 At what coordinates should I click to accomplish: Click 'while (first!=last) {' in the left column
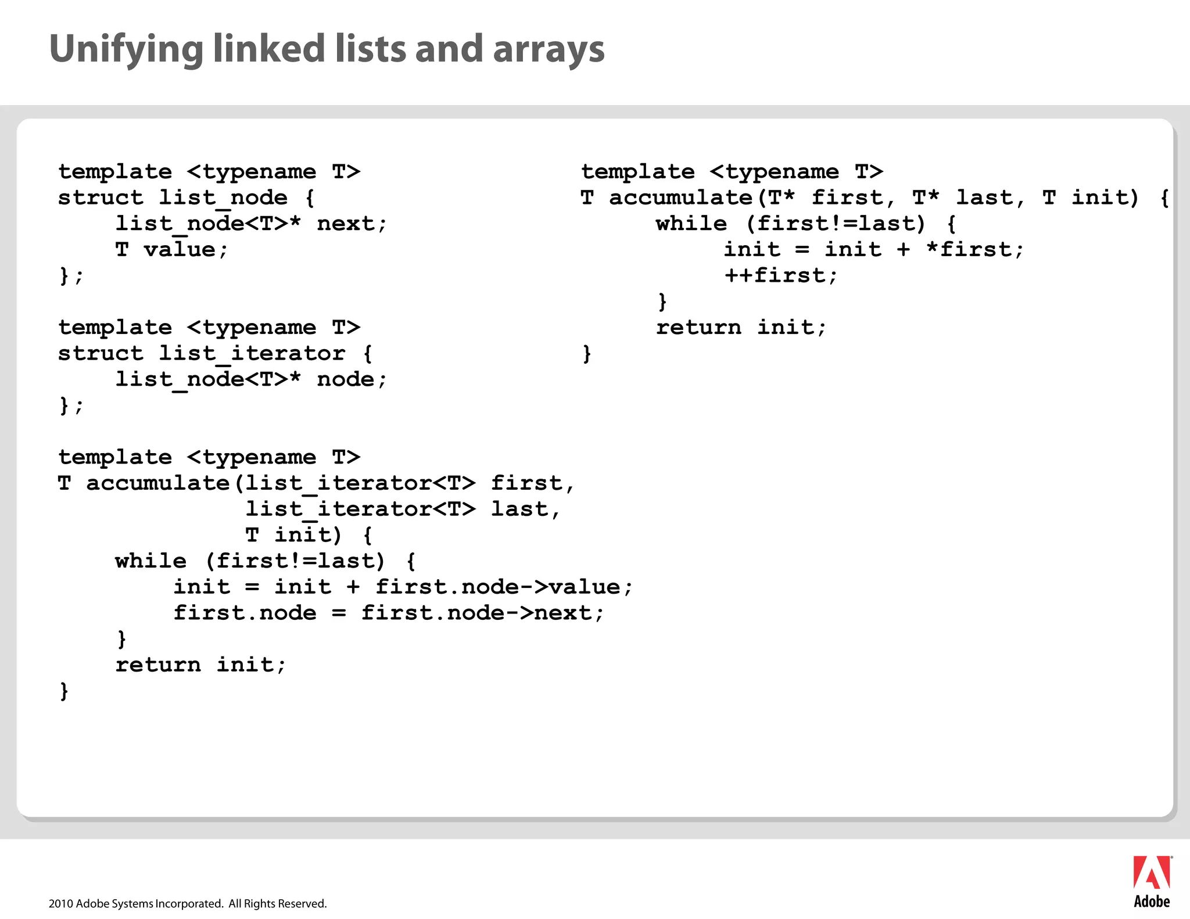click(266, 561)
